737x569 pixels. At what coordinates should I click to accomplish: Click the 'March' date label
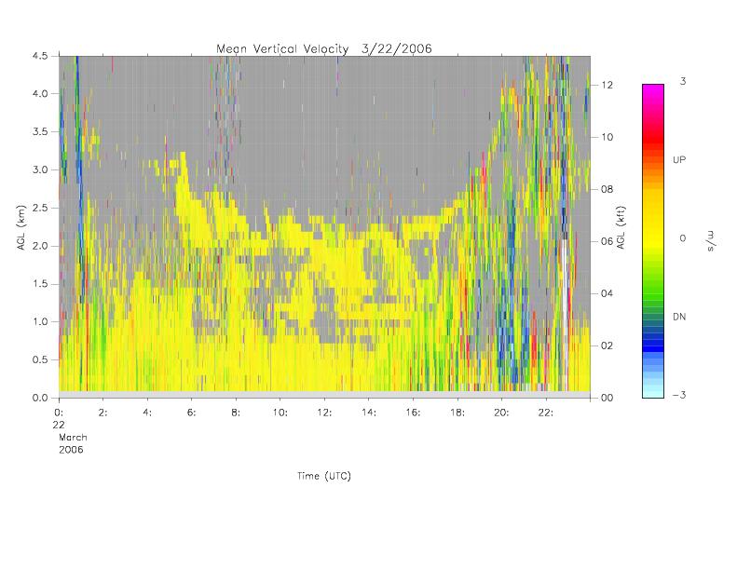tap(73, 438)
